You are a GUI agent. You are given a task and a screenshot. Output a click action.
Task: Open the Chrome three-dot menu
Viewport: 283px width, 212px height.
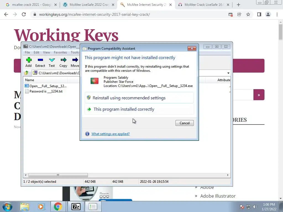click(277, 14)
